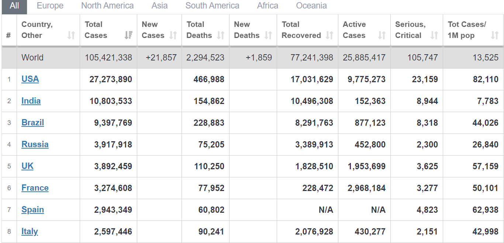Image resolution: width=504 pixels, height=243 pixels.
Task: Open the India country link
Action: [31, 101]
